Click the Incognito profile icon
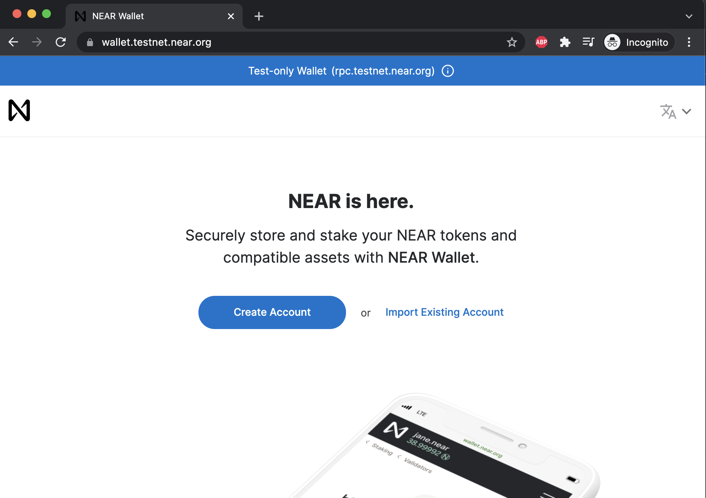 [612, 42]
